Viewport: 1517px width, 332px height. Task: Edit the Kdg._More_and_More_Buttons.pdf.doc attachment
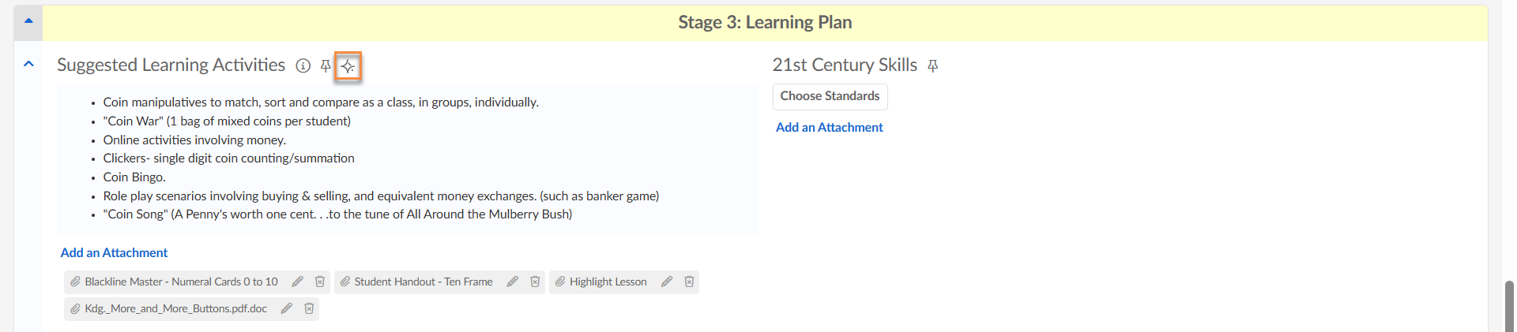click(287, 308)
